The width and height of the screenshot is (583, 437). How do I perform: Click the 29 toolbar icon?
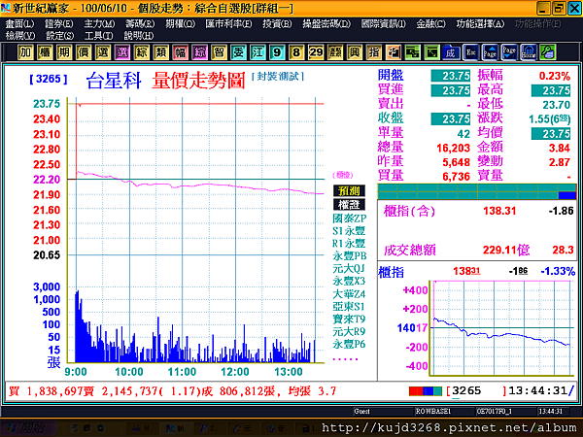click(x=316, y=52)
